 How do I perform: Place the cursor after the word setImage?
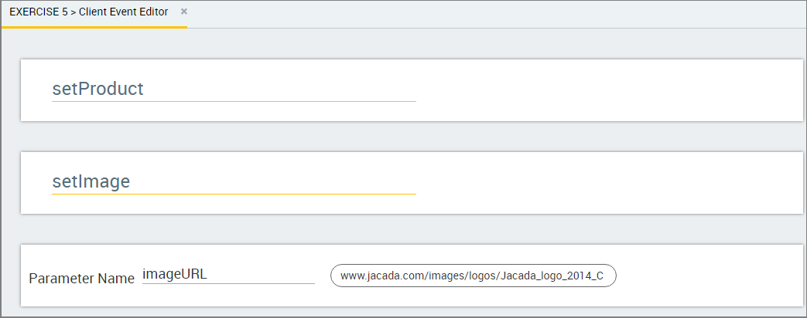[x=132, y=181]
